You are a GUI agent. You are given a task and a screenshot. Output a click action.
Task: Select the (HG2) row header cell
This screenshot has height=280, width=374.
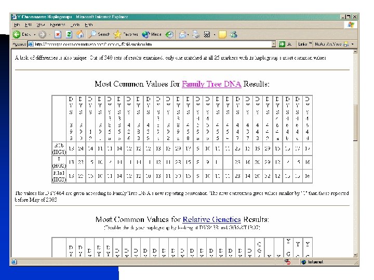59,162
